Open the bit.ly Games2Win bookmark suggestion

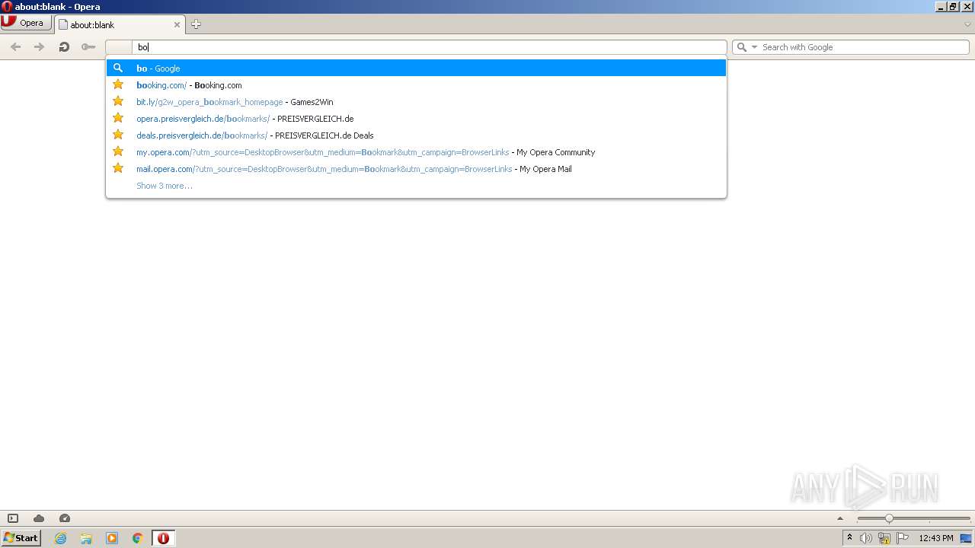416,102
